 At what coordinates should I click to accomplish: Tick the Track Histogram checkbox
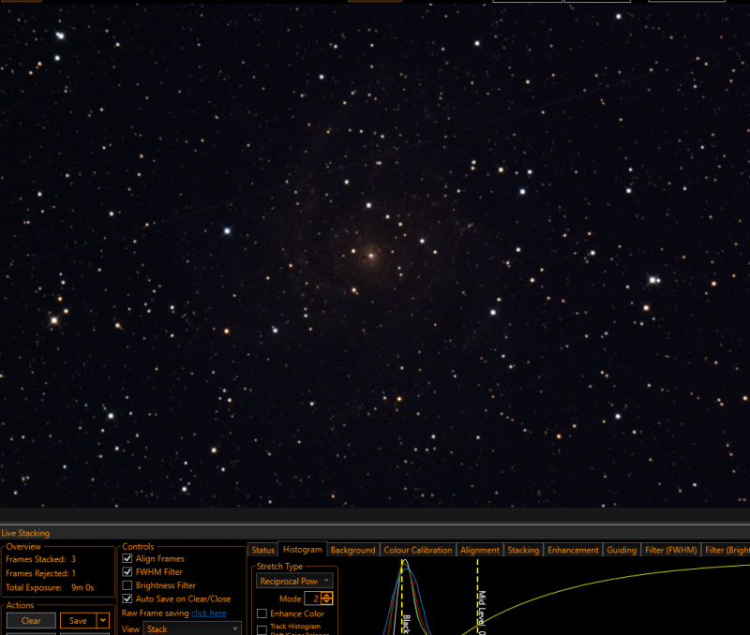(x=262, y=629)
